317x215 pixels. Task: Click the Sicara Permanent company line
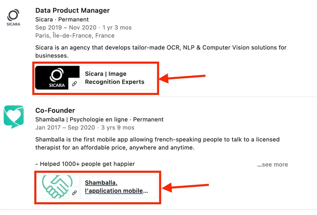click(x=62, y=19)
